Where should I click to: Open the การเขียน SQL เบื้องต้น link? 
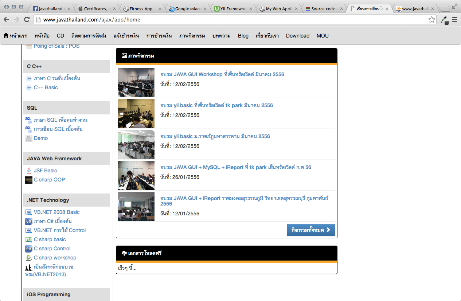pyautogui.click(x=58, y=129)
